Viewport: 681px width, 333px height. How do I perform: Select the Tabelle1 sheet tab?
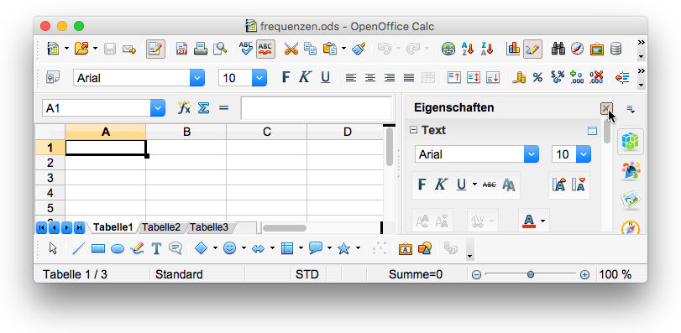[113, 227]
